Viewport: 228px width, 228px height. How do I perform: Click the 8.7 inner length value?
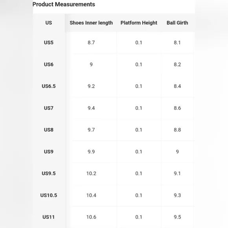91,42
